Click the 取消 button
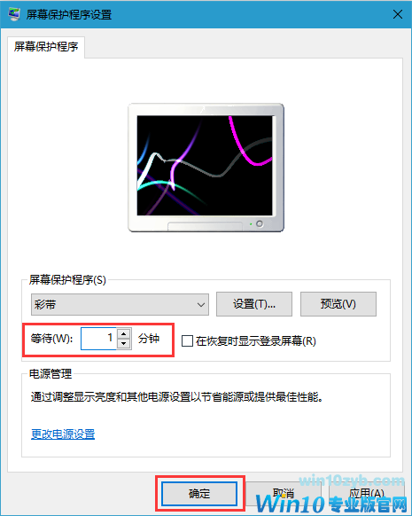412x516 pixels. (x=284, y=494)
